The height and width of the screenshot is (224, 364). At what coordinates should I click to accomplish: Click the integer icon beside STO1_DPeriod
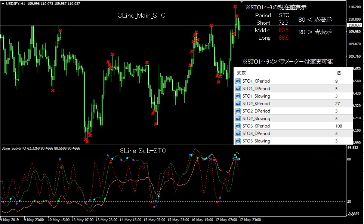click(x=238, y=89)
